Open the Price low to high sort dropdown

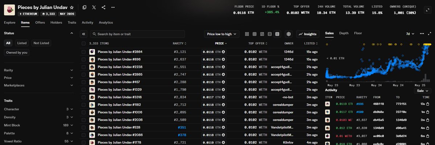pyautogui.click(x=221, y=34)
